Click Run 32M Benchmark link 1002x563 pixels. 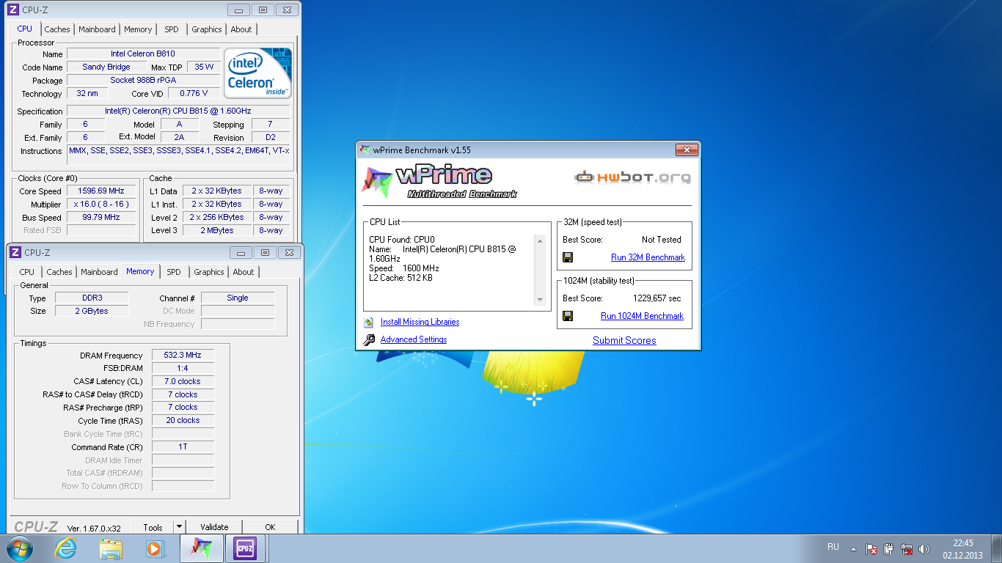[648, 257]
